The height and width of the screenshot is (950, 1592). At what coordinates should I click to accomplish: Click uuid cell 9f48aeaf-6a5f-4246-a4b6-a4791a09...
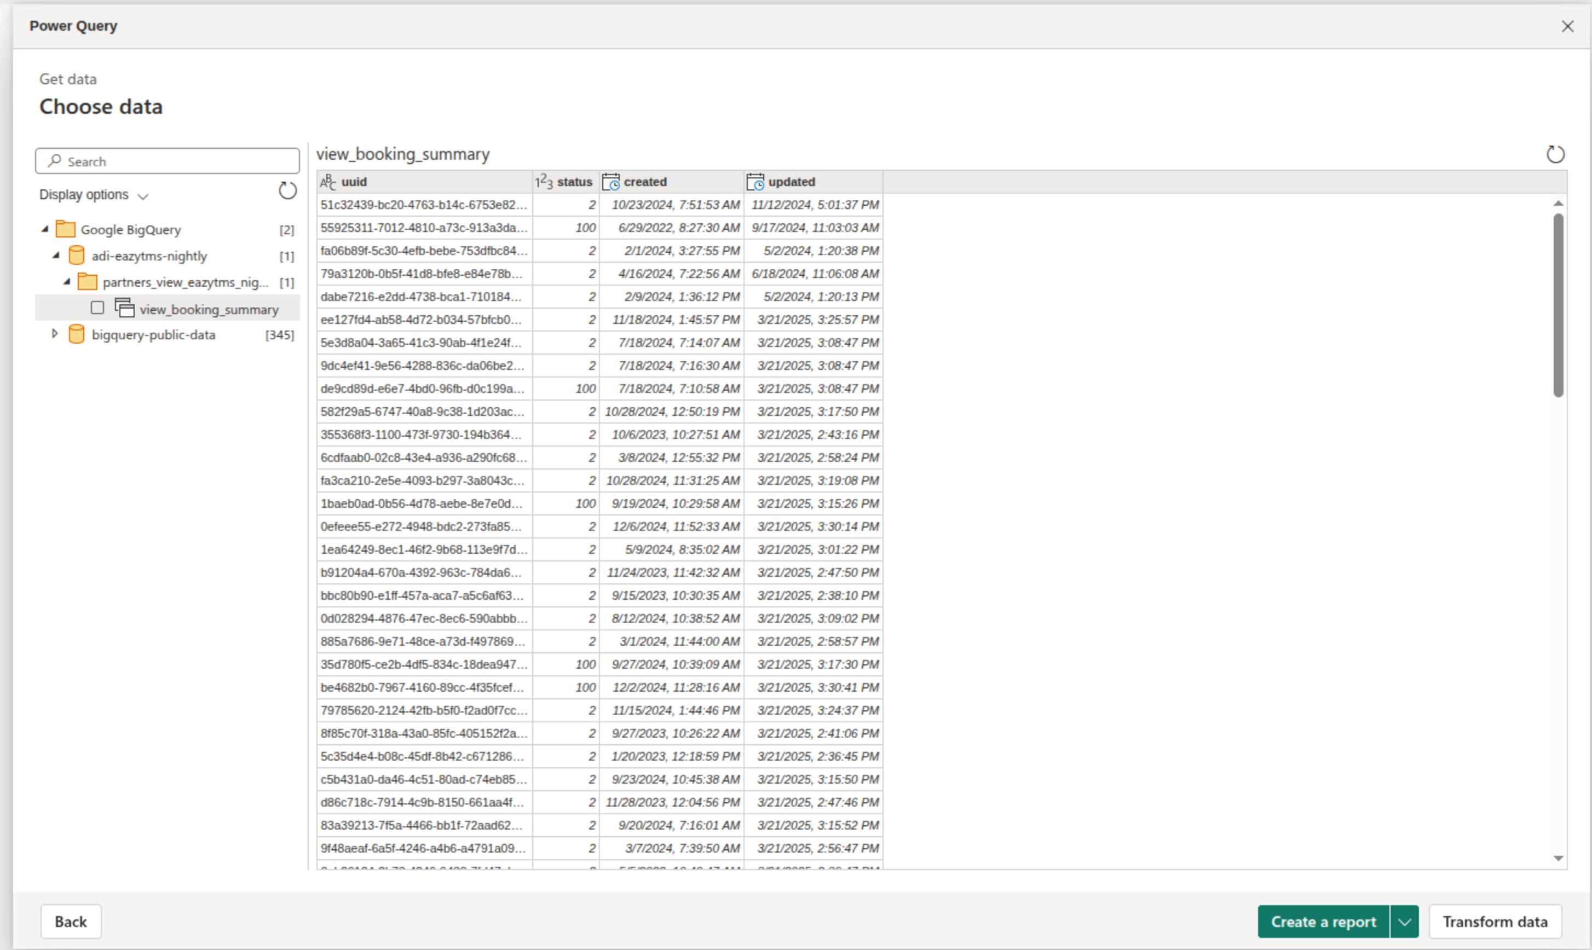click(x=425, y=849)
